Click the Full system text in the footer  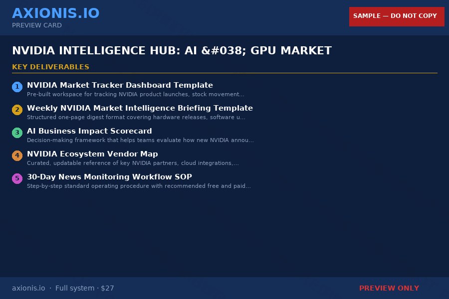tap(75, 288)
